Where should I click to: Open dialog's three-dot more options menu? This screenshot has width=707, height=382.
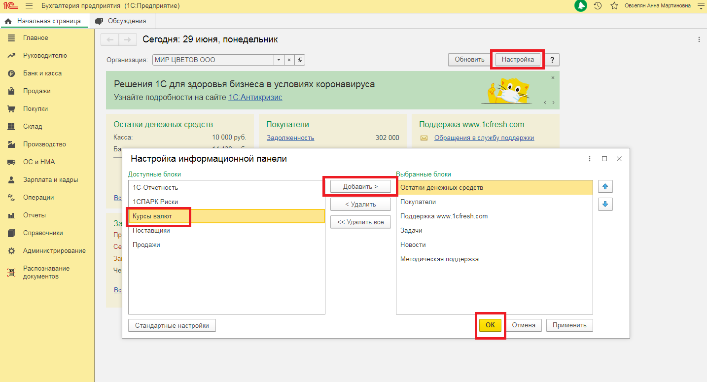coord(590,159)
